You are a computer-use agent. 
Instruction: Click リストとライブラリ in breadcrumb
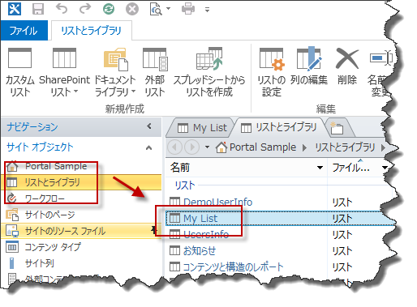pos(345,147)
